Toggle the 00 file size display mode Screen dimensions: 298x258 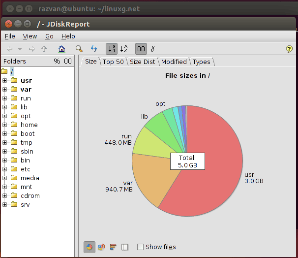tap(141, 49)
